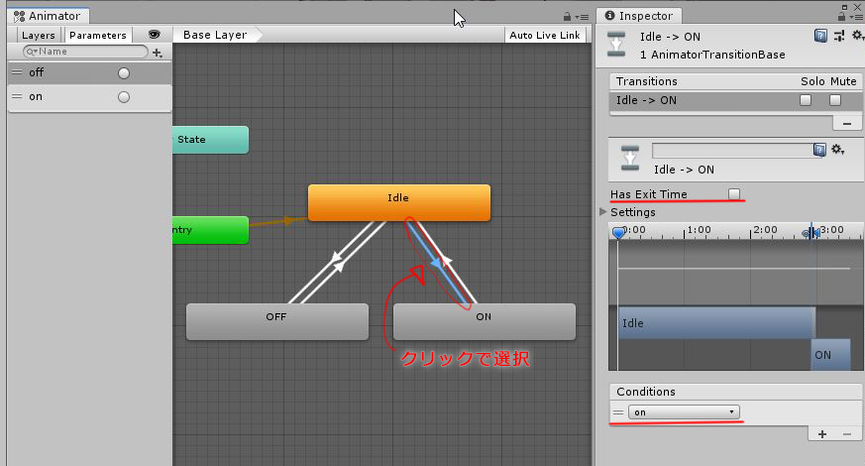Add a new parameter with plus button
Screen dimensions: 865x466
[x=158, y=53]
